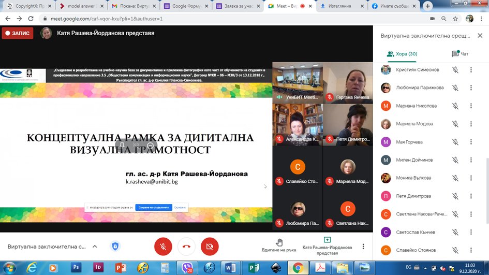Image resolution: width=489 pixels, height=275 pixels.
Task: Open the three-dot more options menu in bottom bar
Action: pos(363,247)
